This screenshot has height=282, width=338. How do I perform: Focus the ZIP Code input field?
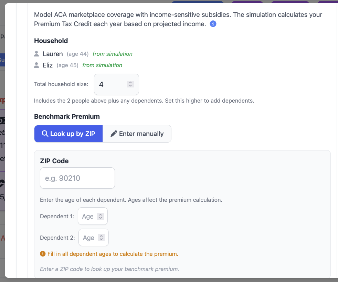pos(77,178)
